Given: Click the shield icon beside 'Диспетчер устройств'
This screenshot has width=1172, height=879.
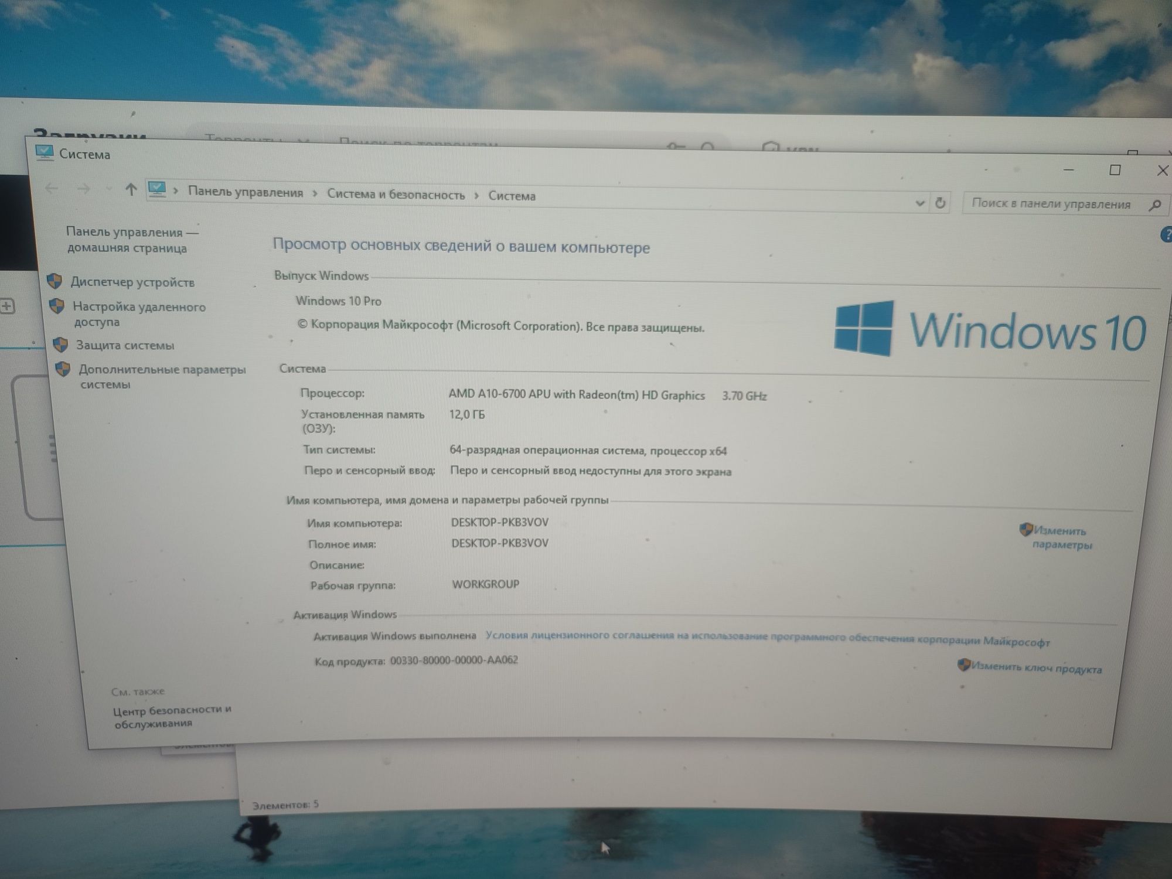Looking at the screenshot, I should click(x=54, y=281).
